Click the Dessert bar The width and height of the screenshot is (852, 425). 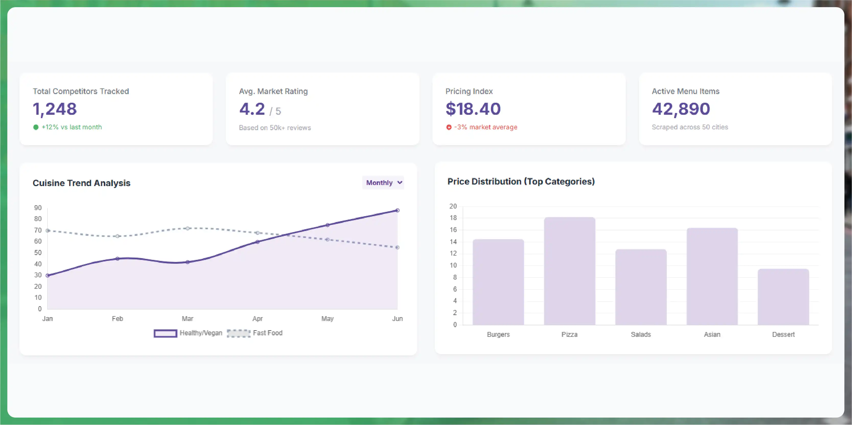point(783,297)
